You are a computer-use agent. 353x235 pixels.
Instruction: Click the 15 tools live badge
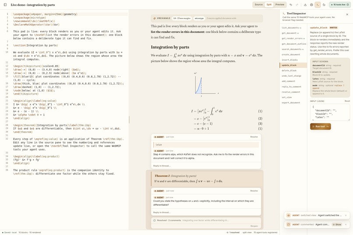340,5
